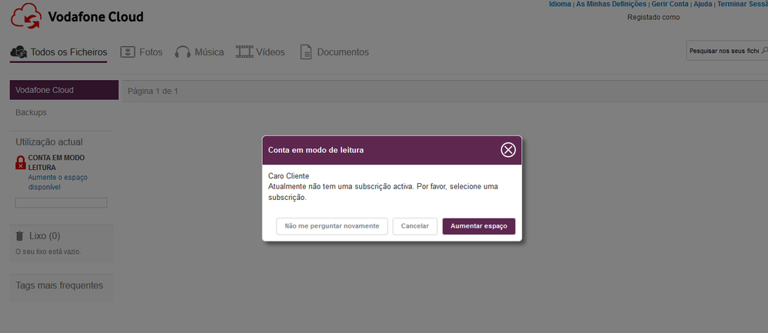Open the Ajuda link
The width and height of the screenshot is (768, 333).
point(703,4)
